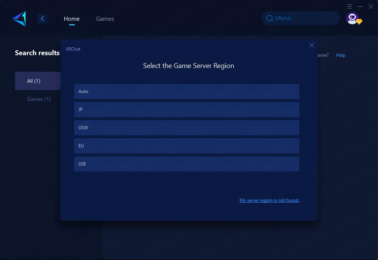
Task: Click the search magnifier icon
Action: point(269,18)
